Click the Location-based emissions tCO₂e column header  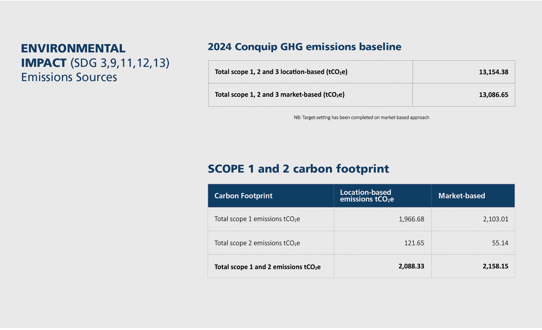tap(367, 196)
